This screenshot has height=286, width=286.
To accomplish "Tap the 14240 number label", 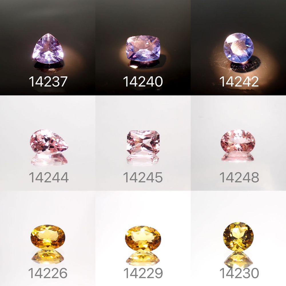I will 143,81.
